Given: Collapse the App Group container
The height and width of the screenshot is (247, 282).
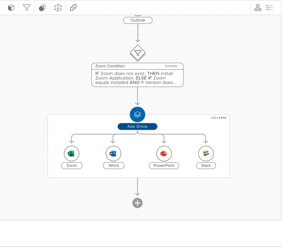Looking at the screenshot, I should tap(218, 118).
